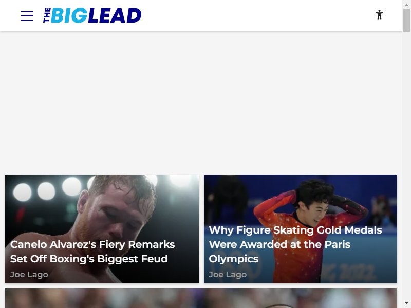
Task: Open the accessibility options icon
Action: click(379, 15)
